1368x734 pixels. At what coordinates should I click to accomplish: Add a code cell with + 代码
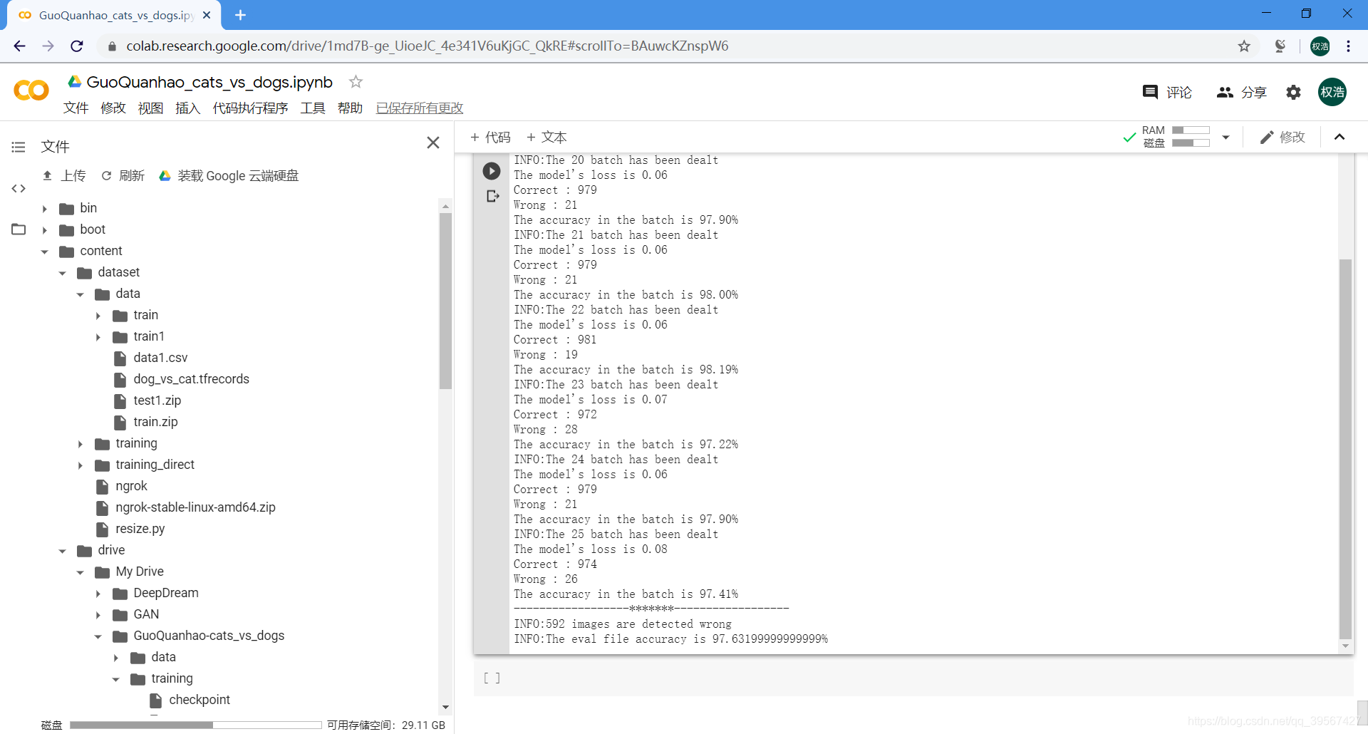pos(490,137)
